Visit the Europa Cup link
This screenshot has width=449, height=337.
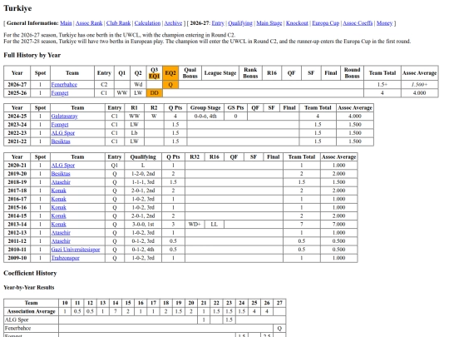pyautogui.click(x=326, y=23)
